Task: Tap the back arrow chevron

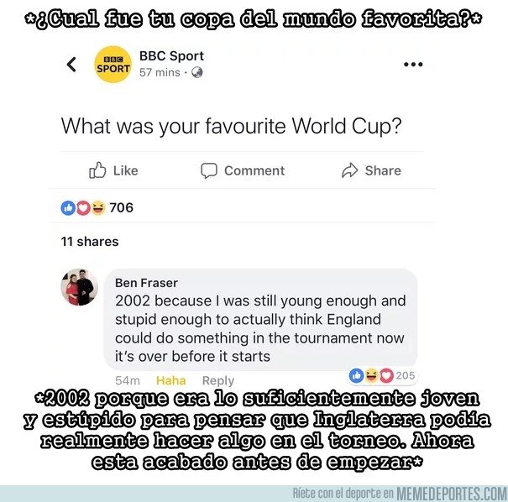Action: (71, 64)
